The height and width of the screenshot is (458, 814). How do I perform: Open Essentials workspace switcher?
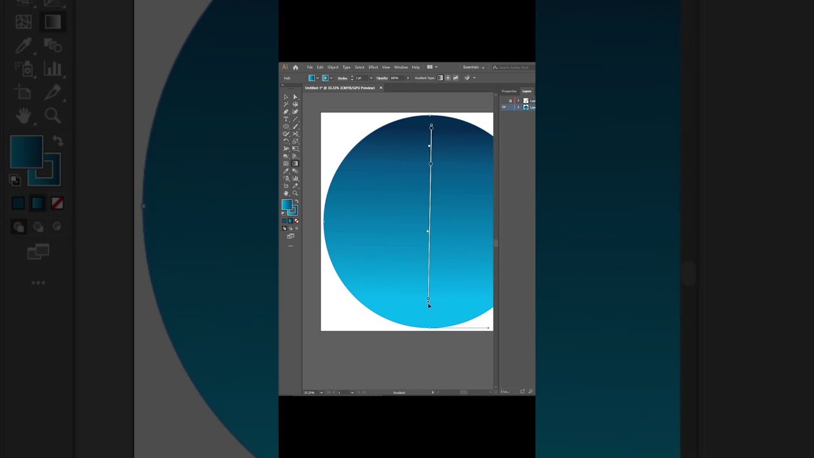tap(474, 67)
